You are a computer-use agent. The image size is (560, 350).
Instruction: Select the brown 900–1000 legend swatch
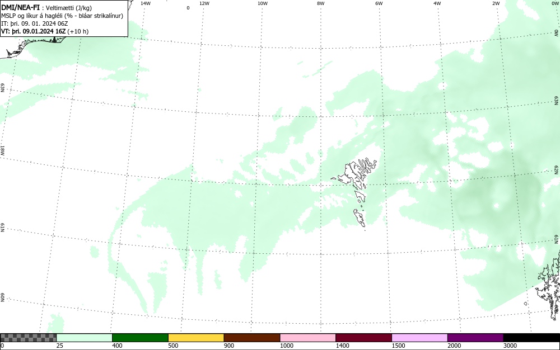pos(252,338)
